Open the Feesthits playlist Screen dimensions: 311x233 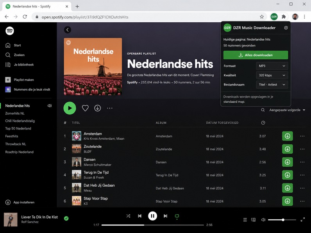pyautogui.click(x=12, y=136)
